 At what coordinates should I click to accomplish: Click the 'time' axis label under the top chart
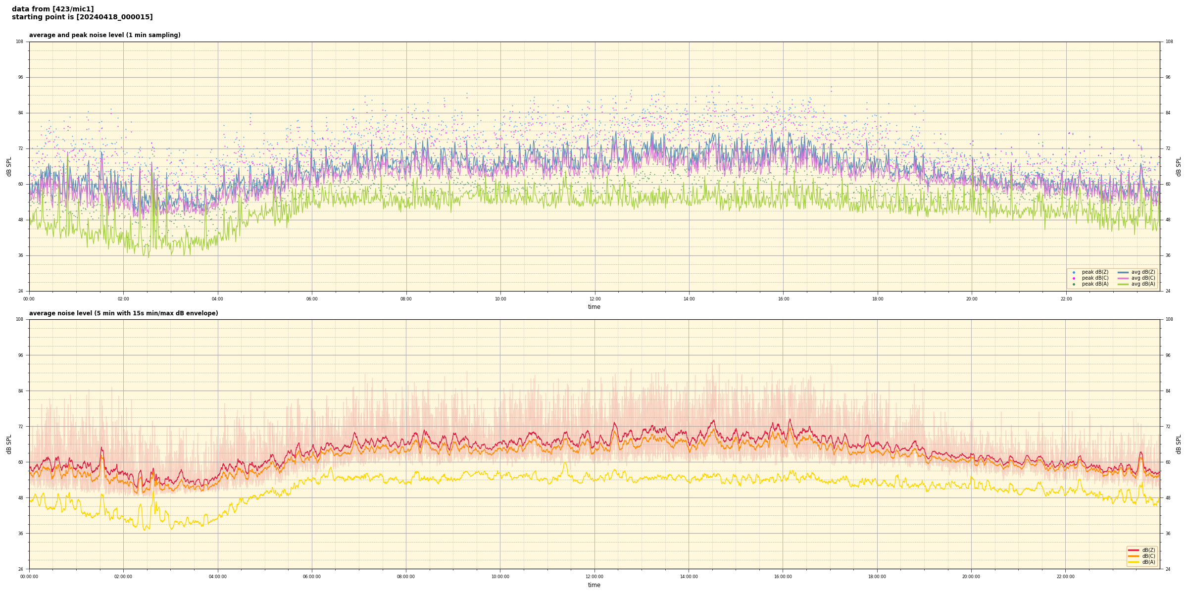point(594,307)
